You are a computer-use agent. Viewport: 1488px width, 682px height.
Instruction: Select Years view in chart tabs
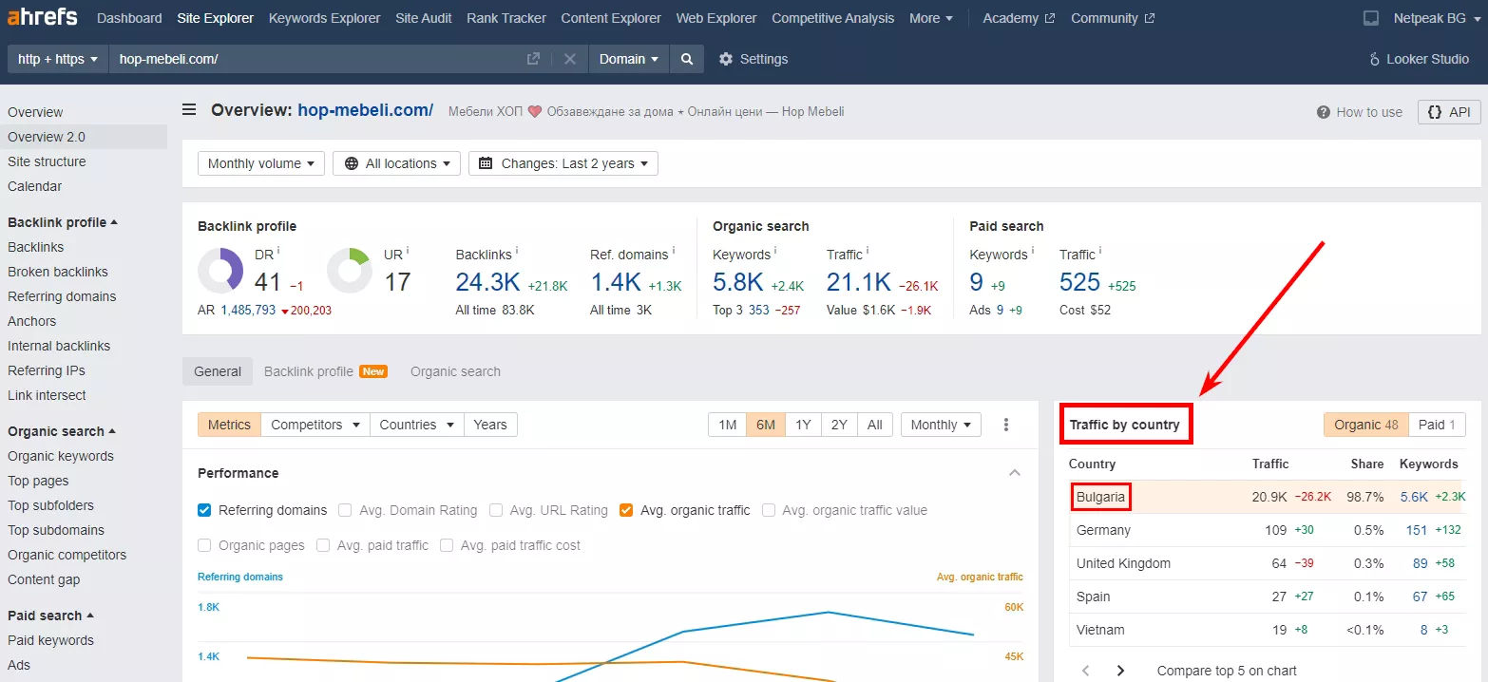pos(490,425)
